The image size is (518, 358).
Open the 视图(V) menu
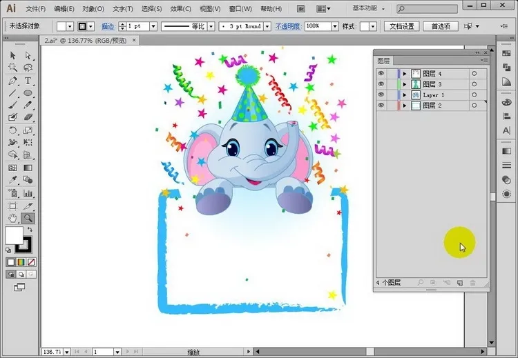click(x=210, y=9)
